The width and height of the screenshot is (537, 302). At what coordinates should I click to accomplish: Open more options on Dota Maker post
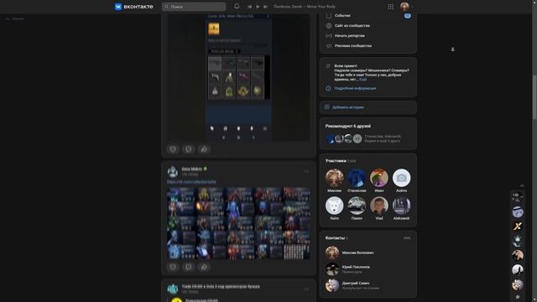pos(306,171)
